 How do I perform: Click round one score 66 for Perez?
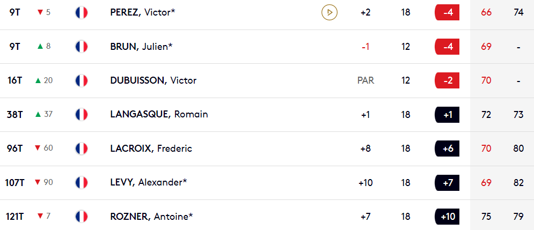pos(486,12)
